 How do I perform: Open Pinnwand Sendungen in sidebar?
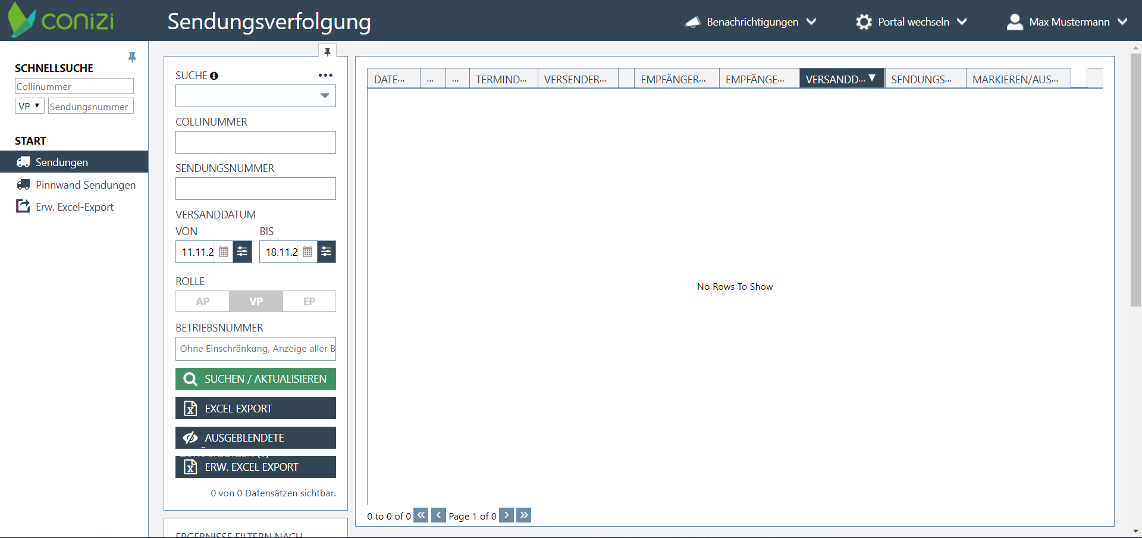tap(85, 185)
